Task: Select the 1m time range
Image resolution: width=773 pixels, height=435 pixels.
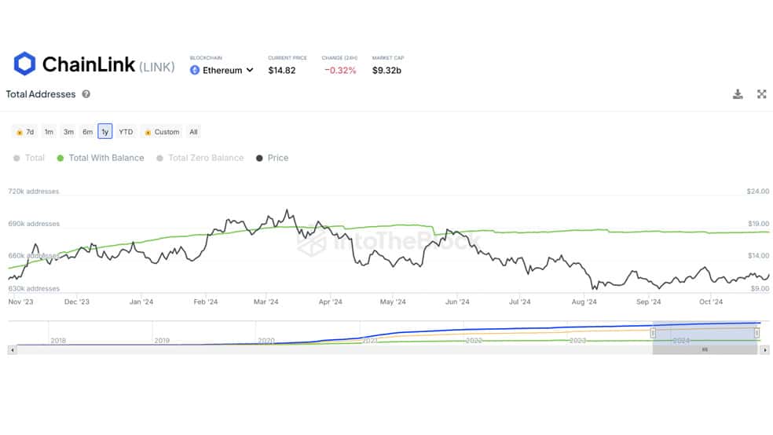Action: click(49, 132)
